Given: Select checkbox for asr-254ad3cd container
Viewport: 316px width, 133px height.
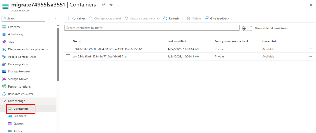Looking at the screenshot, I should point(68,57).
